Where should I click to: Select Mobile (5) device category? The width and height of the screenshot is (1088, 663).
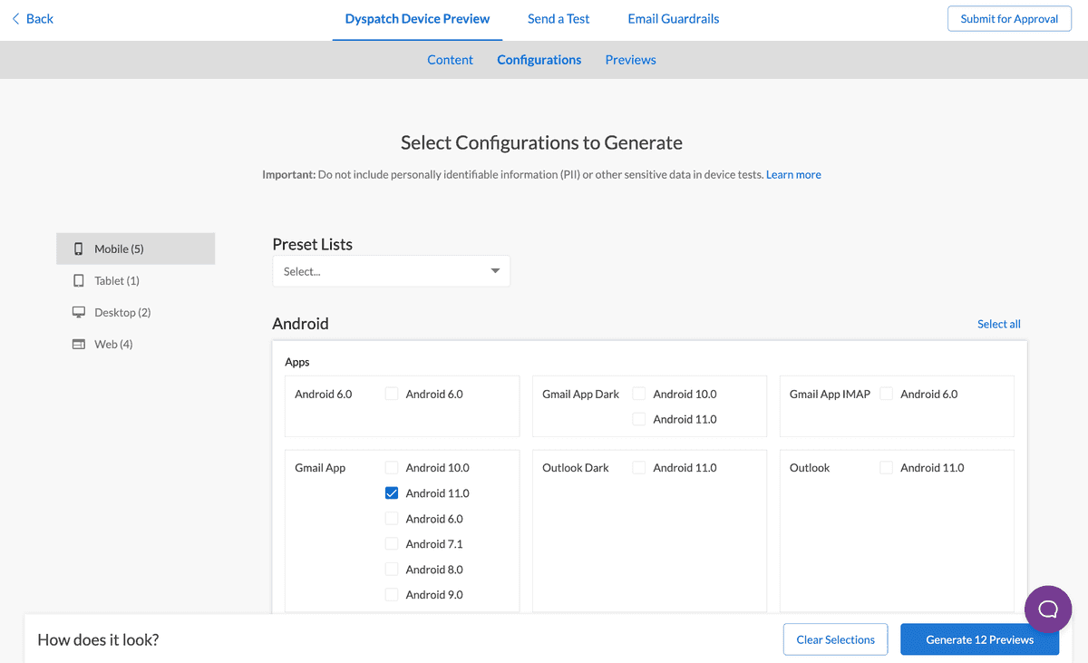[x=135, y=249]
